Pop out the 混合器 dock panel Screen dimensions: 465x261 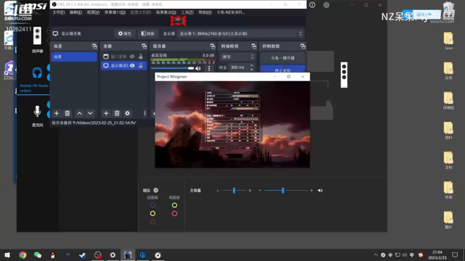click(x=213, y=46)
